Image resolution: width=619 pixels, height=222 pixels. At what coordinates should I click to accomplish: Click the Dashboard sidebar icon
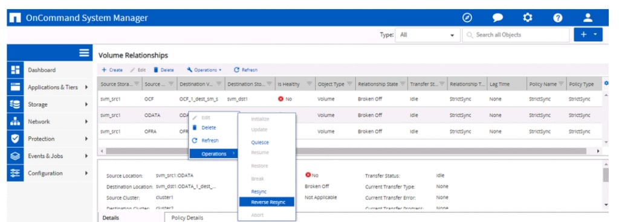pyautogui.click(x=15, y=70)
